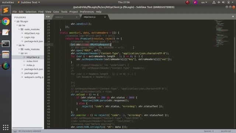Open index.html in sidebar
Image resolution: width=236 pixels, height=133 pixels.
tap(32, 61)
